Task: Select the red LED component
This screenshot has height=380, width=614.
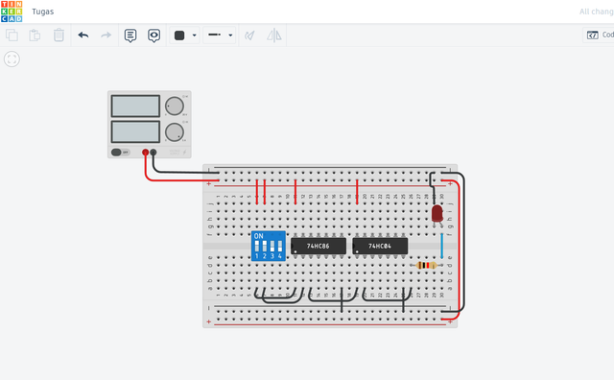Action: pos(437,214)
